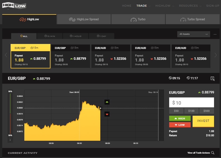Collapse the asset panel with minus icon

click(215, 34)
